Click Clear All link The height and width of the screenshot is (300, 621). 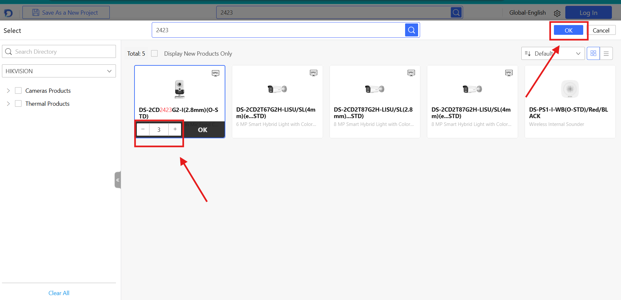click(59, 293)
